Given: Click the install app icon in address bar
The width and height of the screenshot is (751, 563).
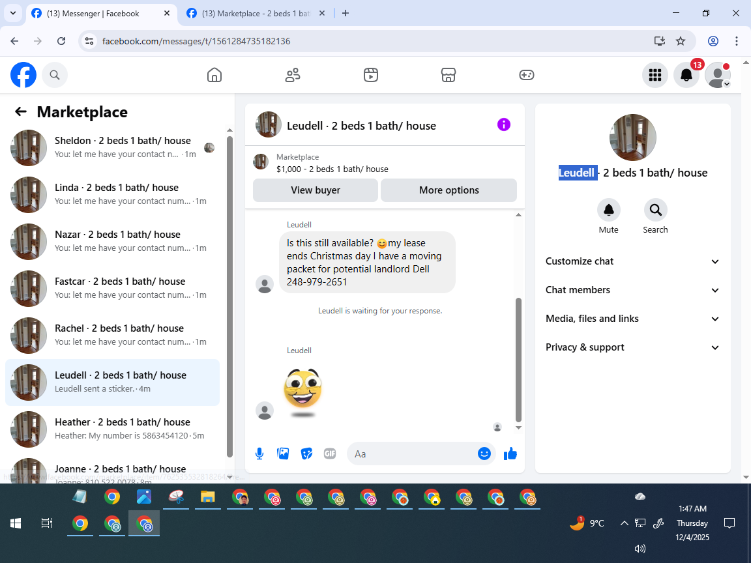Looking at the screenshot, I should pos(660,41).
